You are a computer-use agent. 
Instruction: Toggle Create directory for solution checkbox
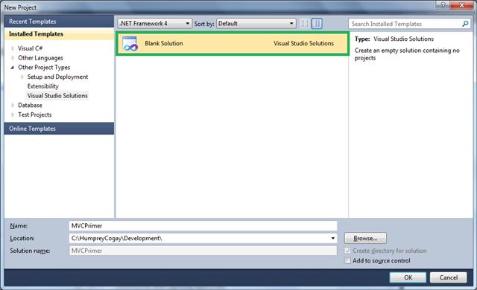(x=347, y=251)
